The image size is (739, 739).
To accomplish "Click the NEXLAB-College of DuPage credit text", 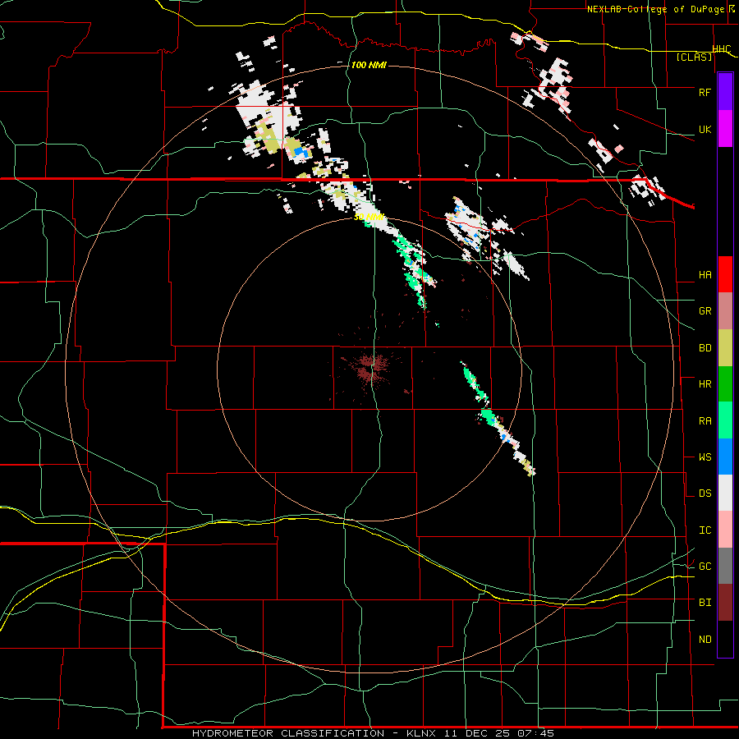I will point(655,9).
